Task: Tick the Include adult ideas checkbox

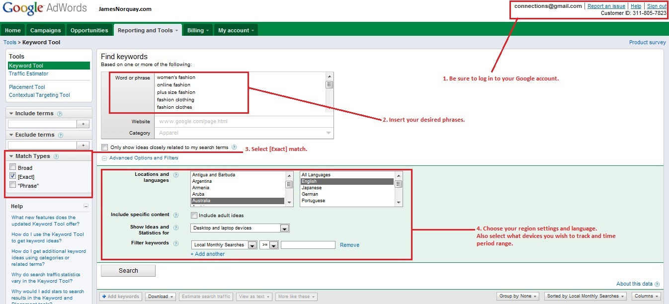Action: pos(194,215)
